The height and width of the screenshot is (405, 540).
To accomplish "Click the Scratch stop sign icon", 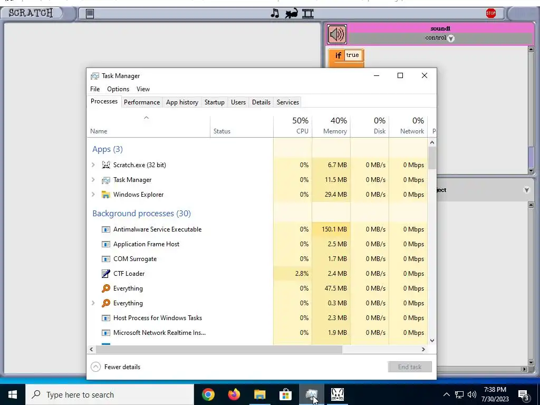I will [491, 13].
